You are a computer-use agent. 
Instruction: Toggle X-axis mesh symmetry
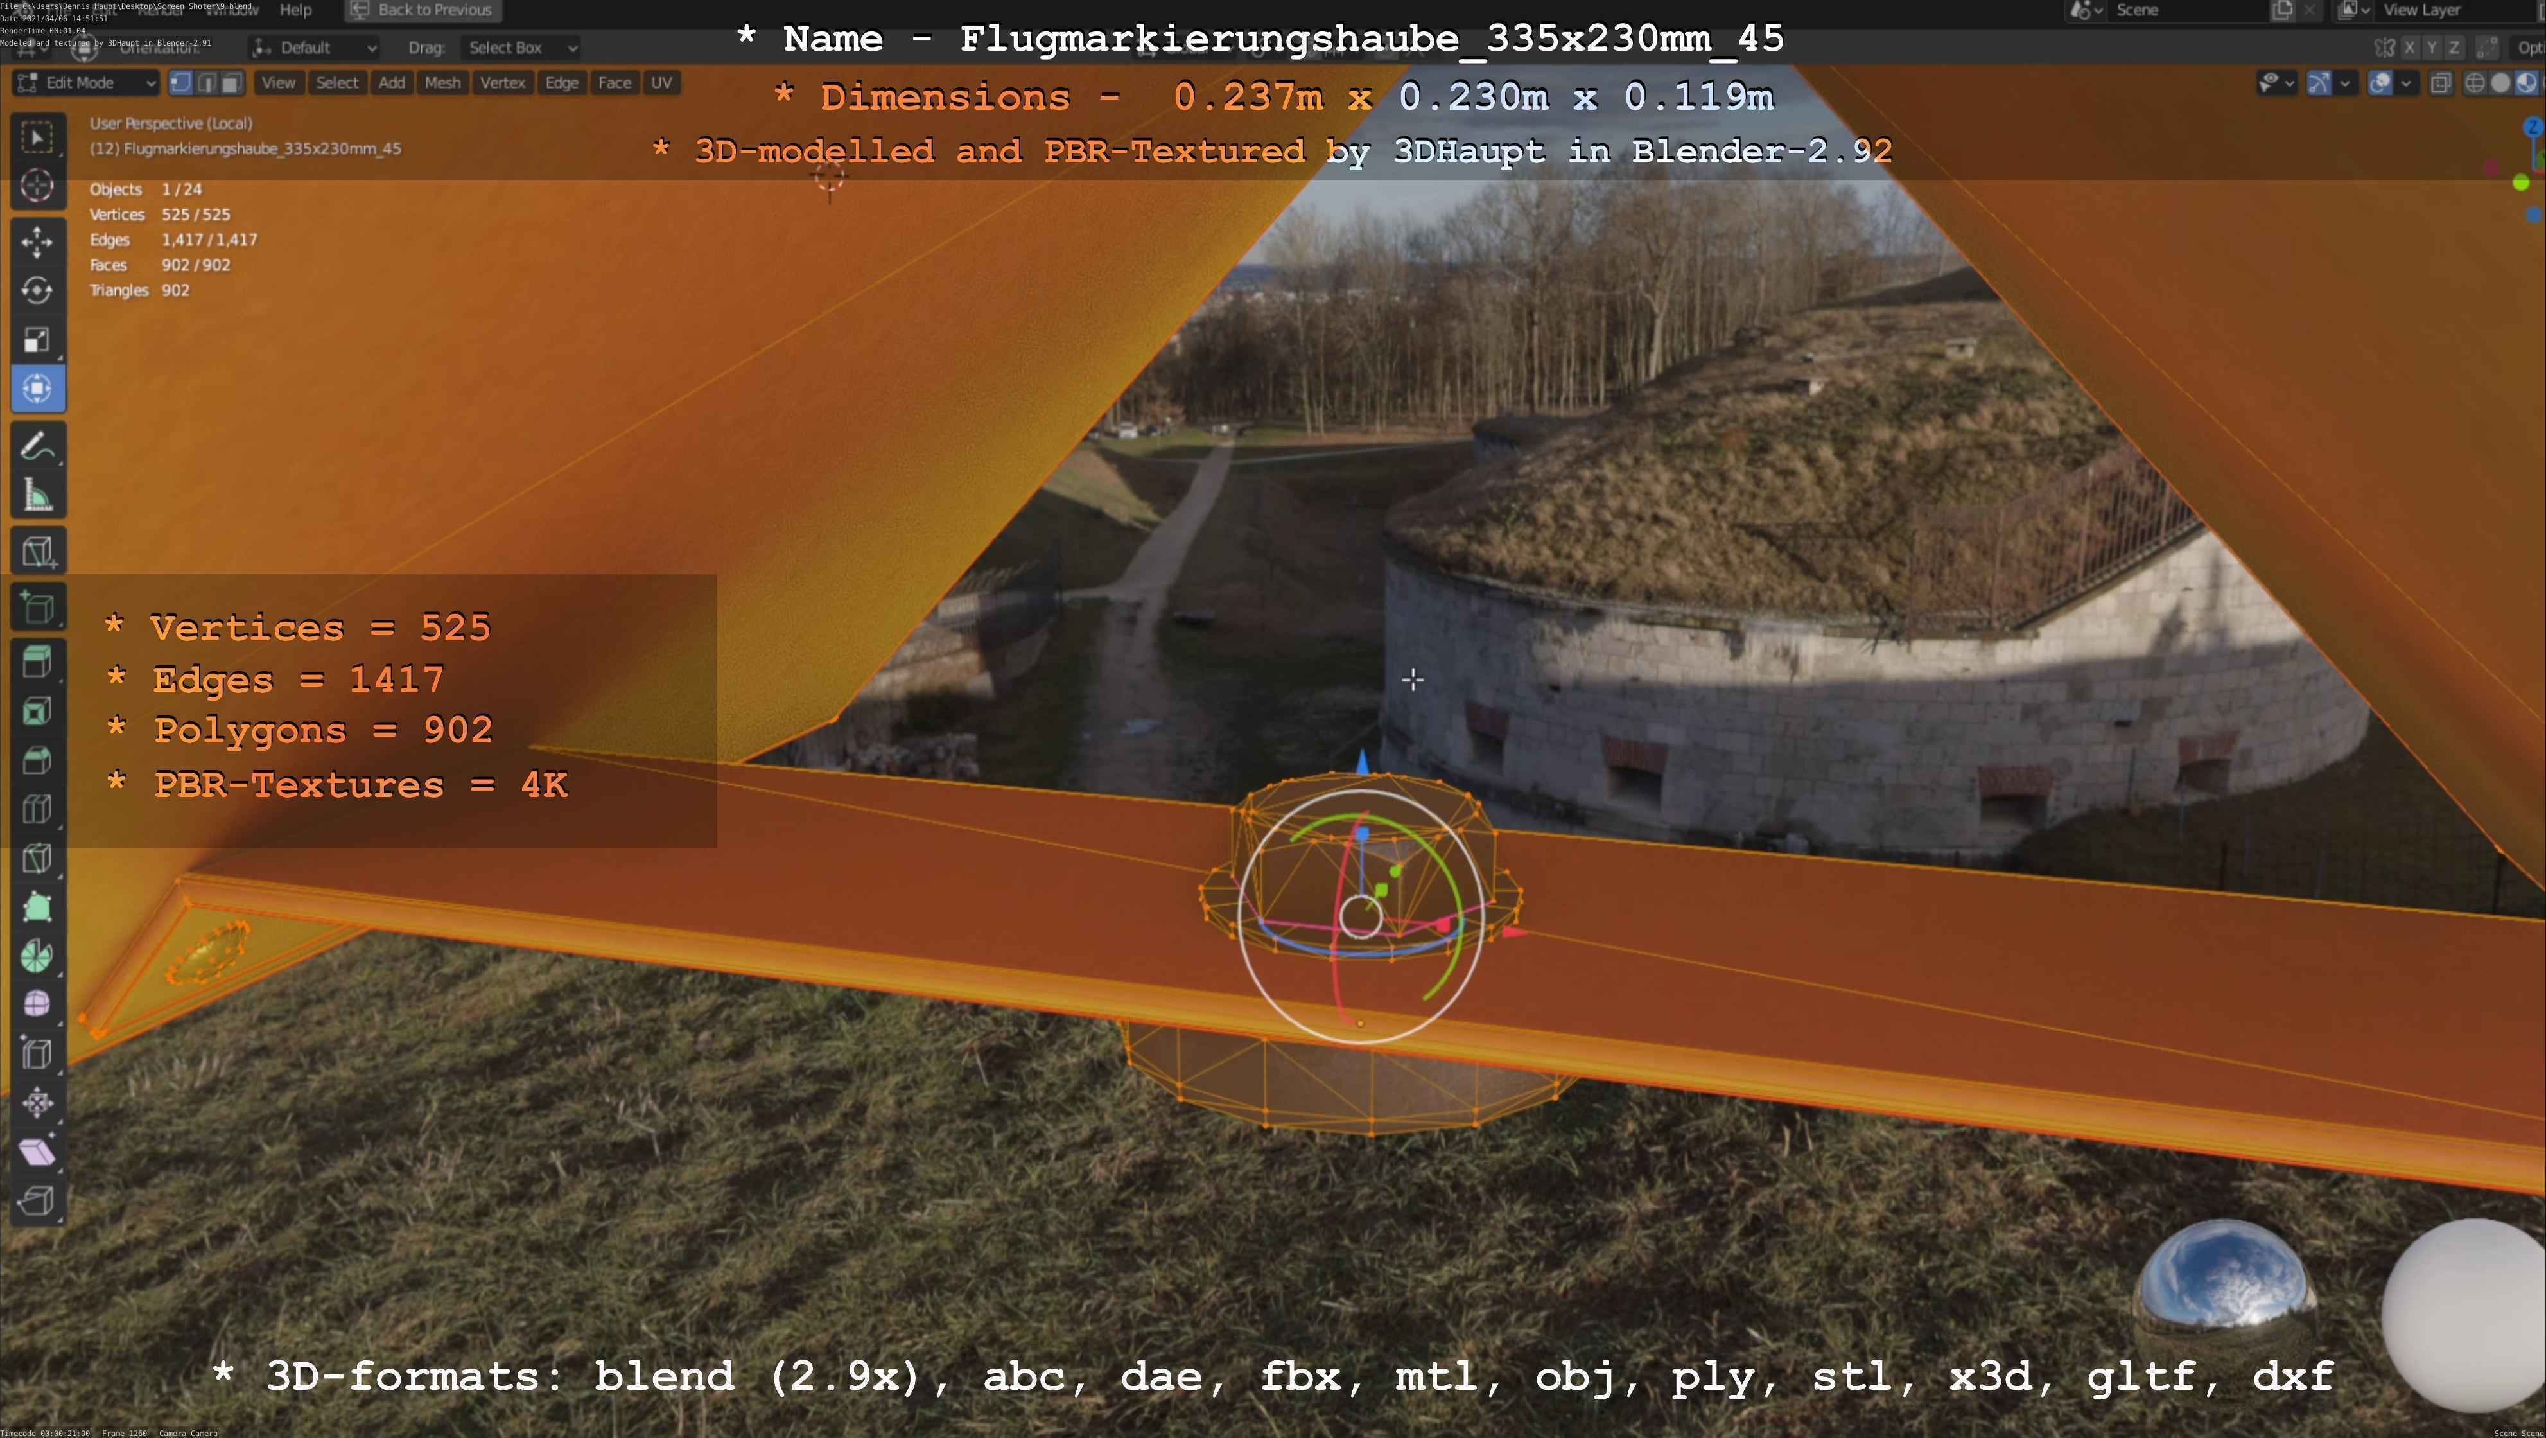tap(2410, 48)
